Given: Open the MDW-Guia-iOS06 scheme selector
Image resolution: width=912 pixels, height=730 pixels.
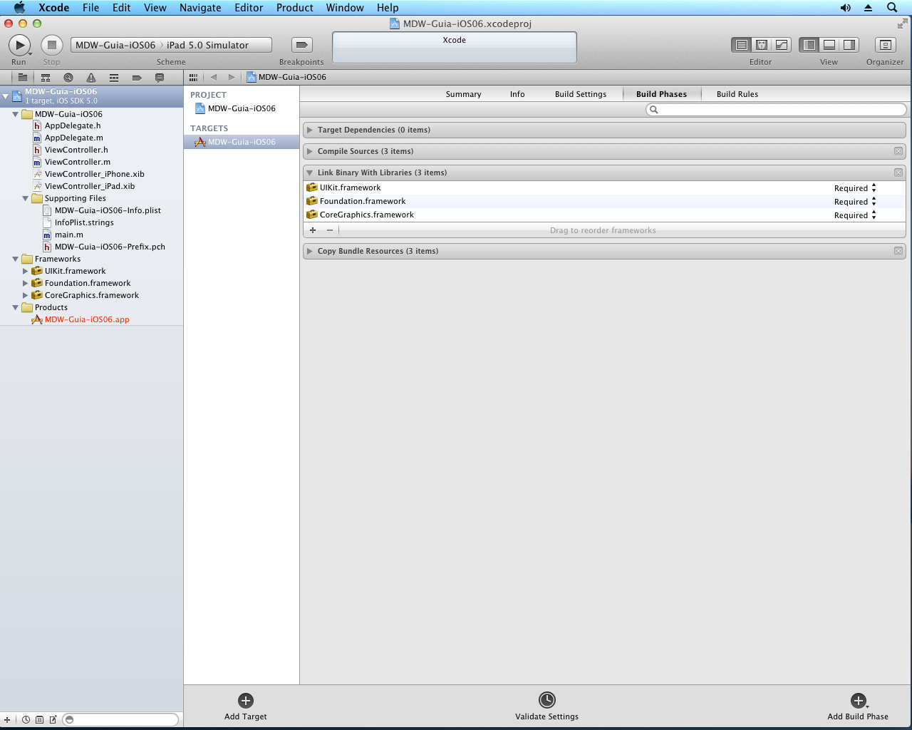Looking at the screenshot, I should (x=115, y=45).
